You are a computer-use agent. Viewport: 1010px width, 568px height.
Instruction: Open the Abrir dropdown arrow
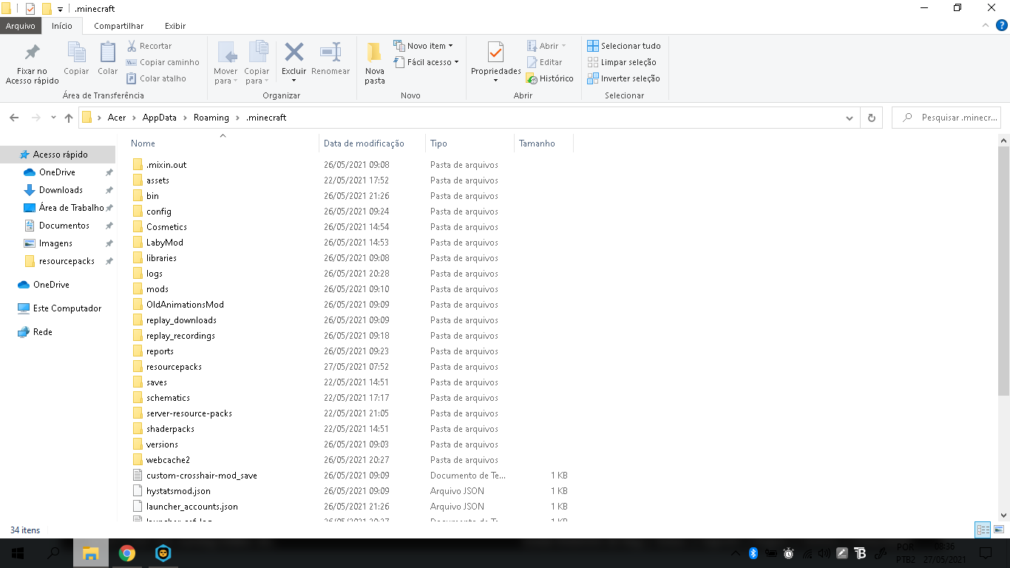pyautogui.click(x=563, y=46)
